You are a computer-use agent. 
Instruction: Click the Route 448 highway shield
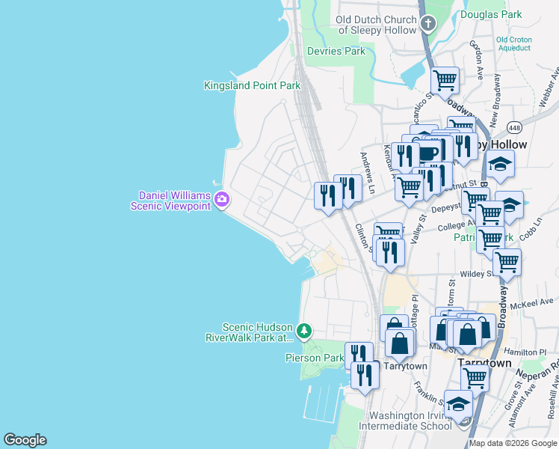pos(515,127)
